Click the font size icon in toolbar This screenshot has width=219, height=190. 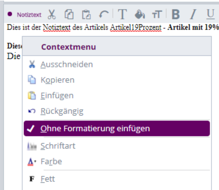click(157, 15)
